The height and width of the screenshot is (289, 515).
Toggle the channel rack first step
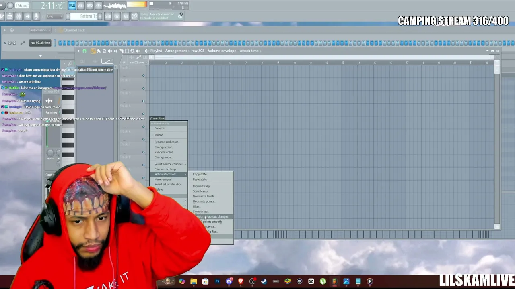point(60,43)
